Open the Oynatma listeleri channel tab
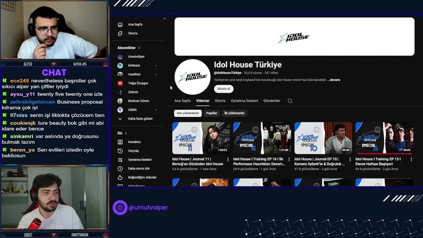 coord(245,101)
